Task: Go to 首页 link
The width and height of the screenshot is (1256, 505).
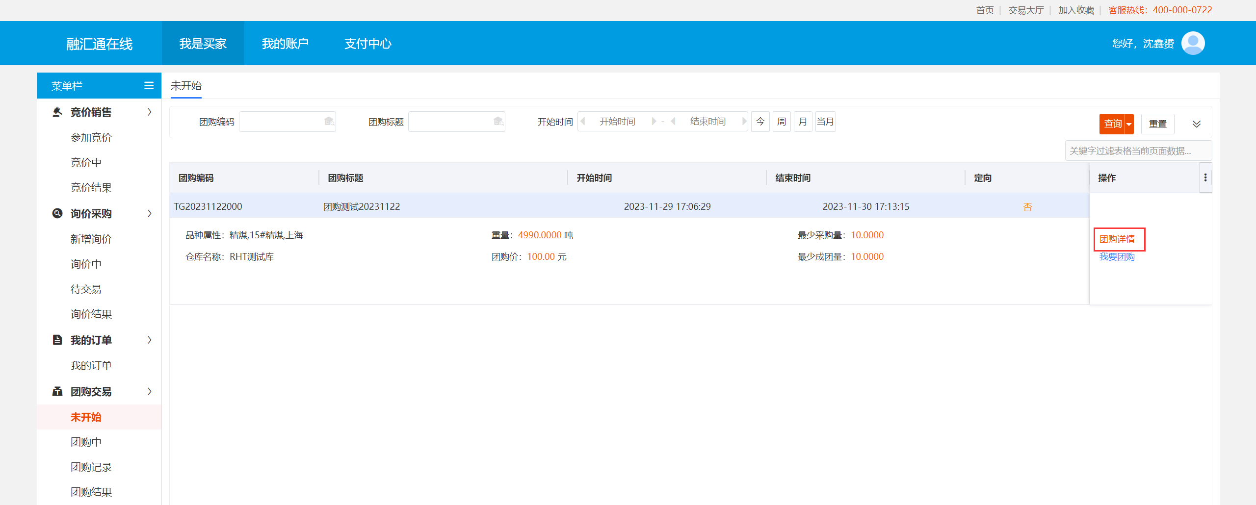Action: [x=985, y=10]
